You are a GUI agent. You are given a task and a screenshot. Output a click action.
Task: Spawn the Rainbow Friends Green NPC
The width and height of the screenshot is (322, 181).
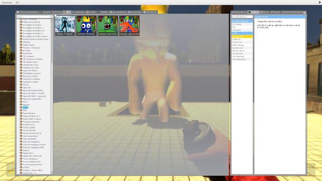[x=108, y=26]
